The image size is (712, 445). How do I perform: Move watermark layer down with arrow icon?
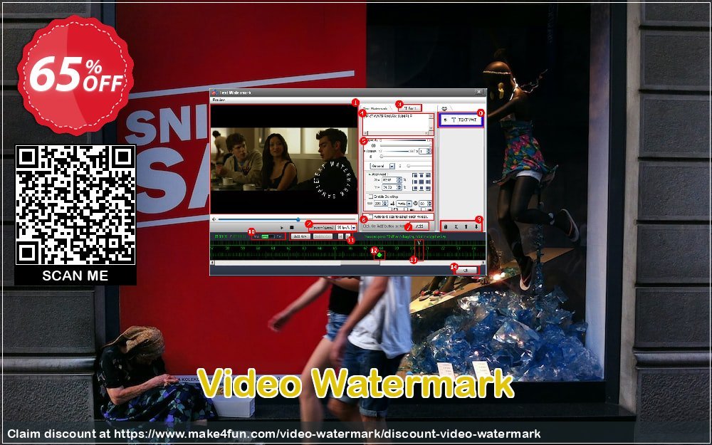coord(476,226)
